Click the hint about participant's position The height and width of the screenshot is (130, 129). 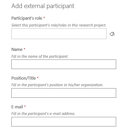[57, 85]
